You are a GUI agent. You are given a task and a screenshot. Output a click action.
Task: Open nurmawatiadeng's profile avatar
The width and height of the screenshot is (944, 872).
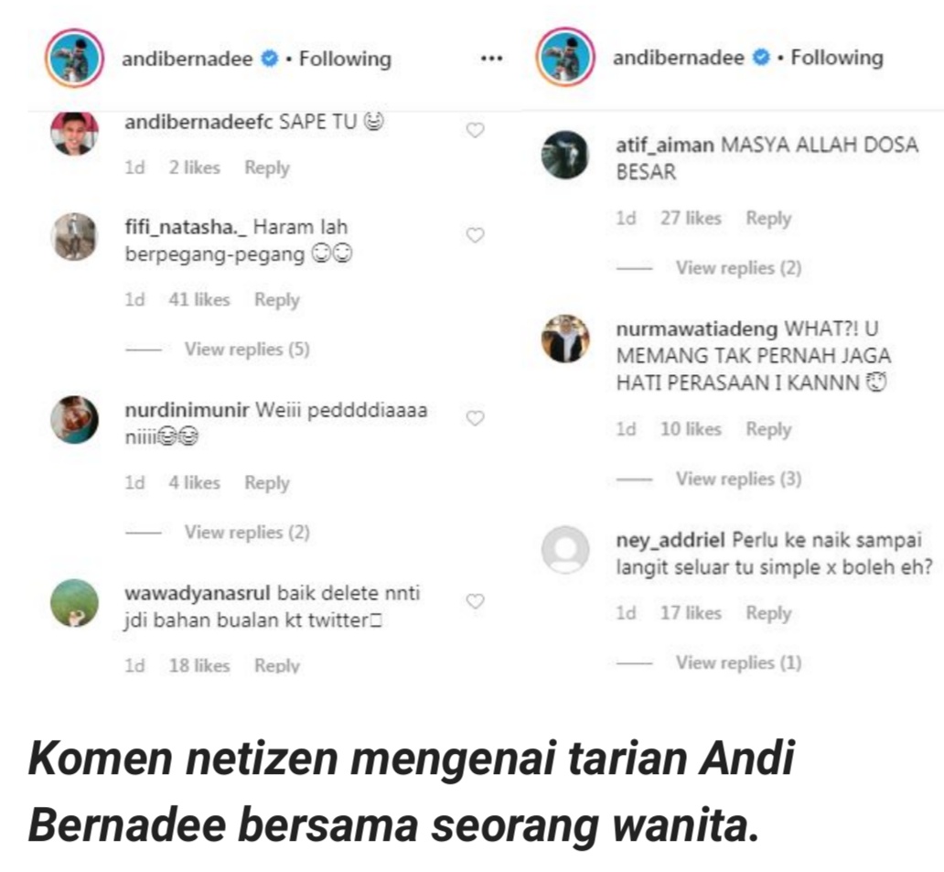564,339
